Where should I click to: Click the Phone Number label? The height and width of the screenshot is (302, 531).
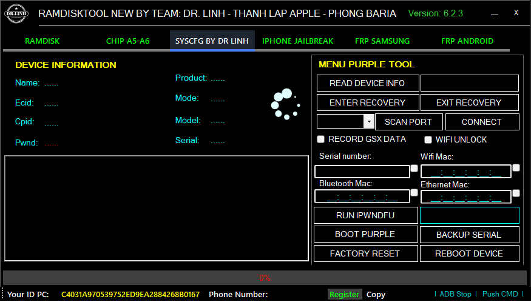[x=238, y=295]
